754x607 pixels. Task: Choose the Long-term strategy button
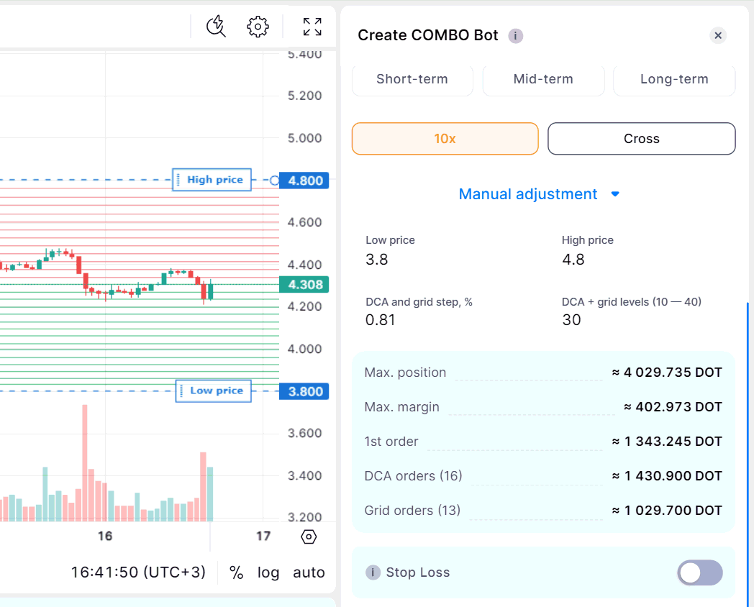[x=674, y=80]
